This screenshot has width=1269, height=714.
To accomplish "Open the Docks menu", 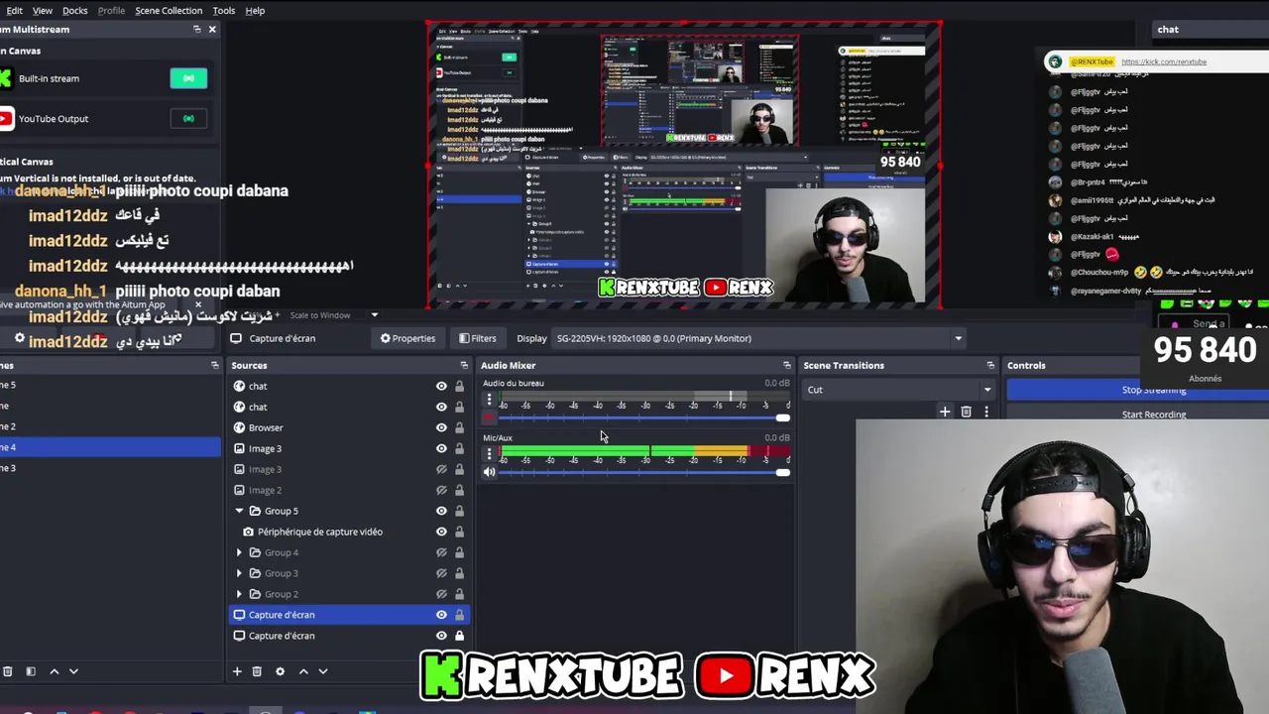I will [x=75, y=10].
